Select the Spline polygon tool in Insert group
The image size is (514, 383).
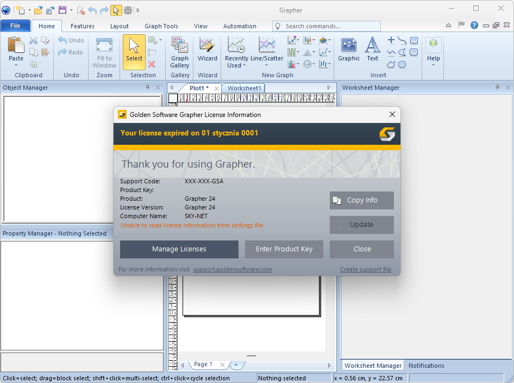click(x=402, y=52)
